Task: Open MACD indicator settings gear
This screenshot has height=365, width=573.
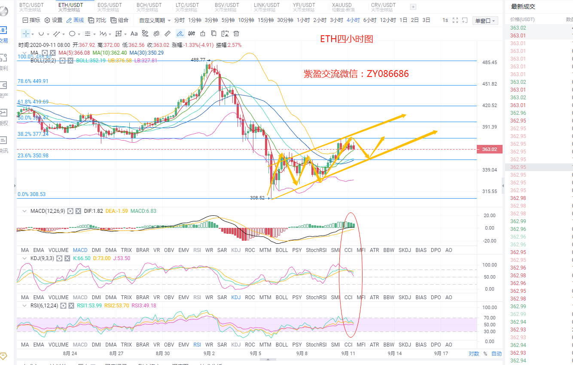Action: [x=70, y=211]
